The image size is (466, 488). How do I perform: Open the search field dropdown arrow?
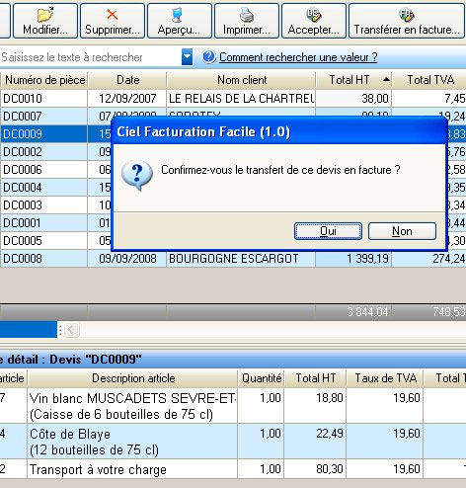(x=188, y=57)
